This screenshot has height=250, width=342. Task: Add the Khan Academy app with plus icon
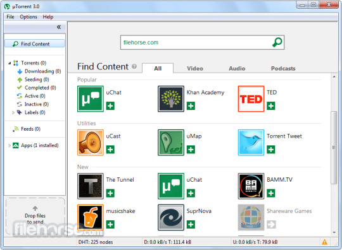[191, 106]
